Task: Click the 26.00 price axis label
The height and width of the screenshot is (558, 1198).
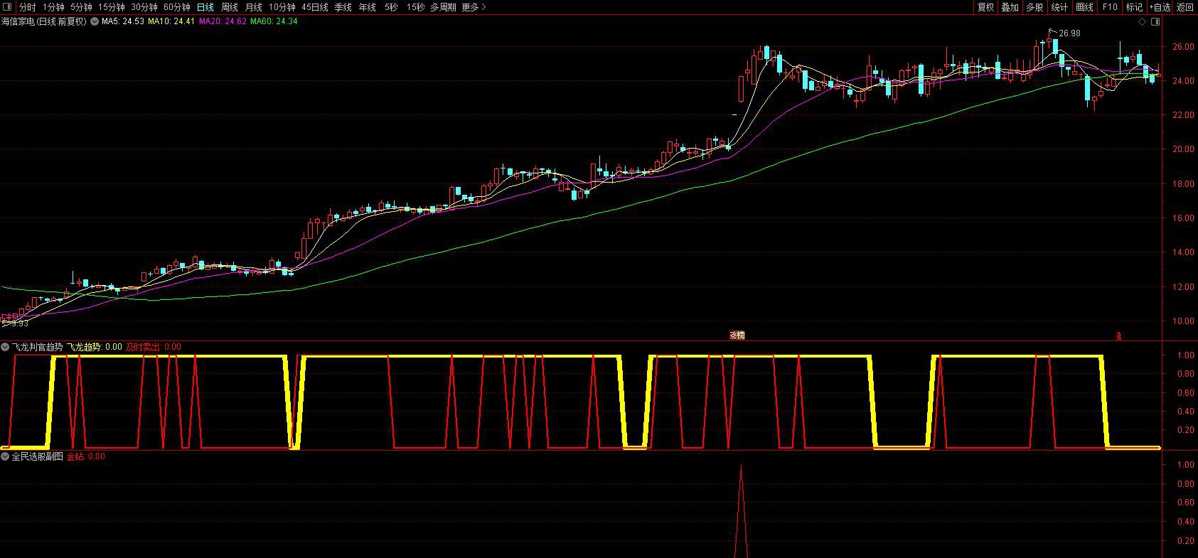Action: [1183, 47]
